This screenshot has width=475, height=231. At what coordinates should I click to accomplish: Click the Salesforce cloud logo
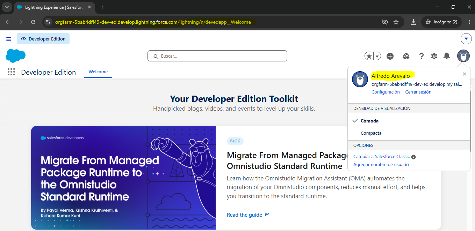pos(16,56)
